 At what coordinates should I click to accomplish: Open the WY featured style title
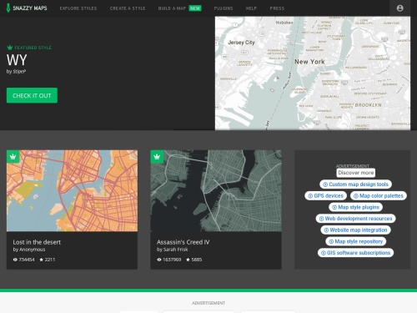pyautogui.click(x=17, y=60)
